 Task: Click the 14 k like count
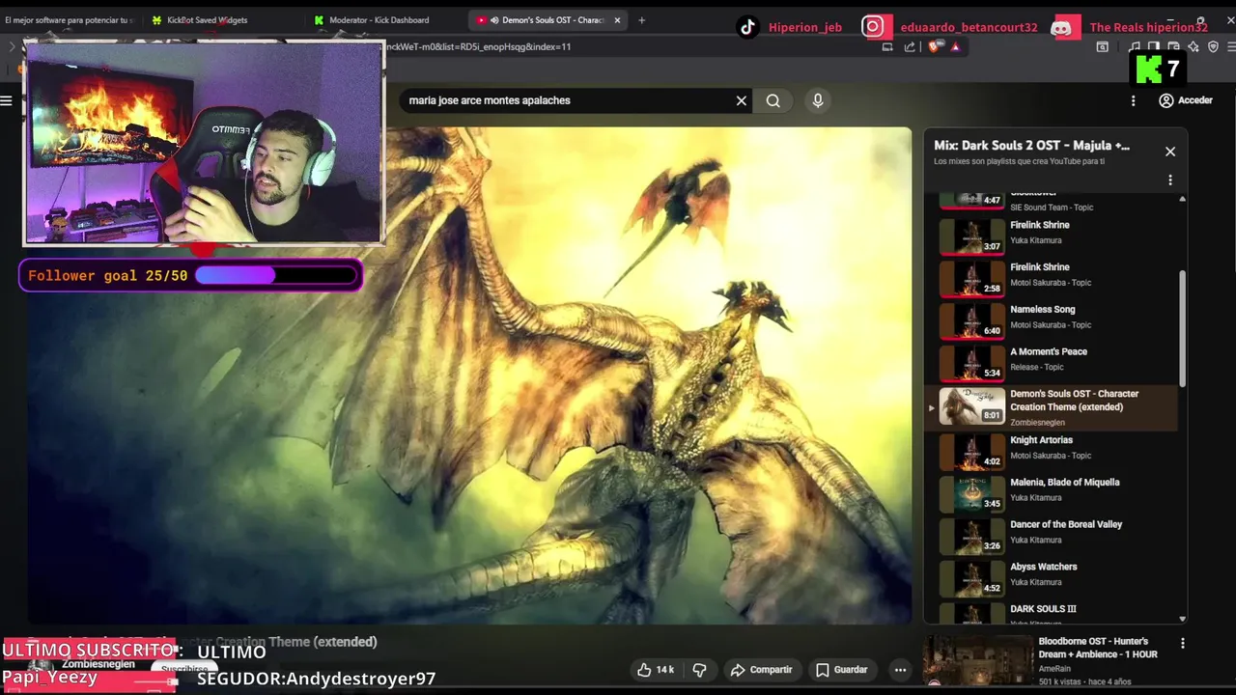(665, 669)
